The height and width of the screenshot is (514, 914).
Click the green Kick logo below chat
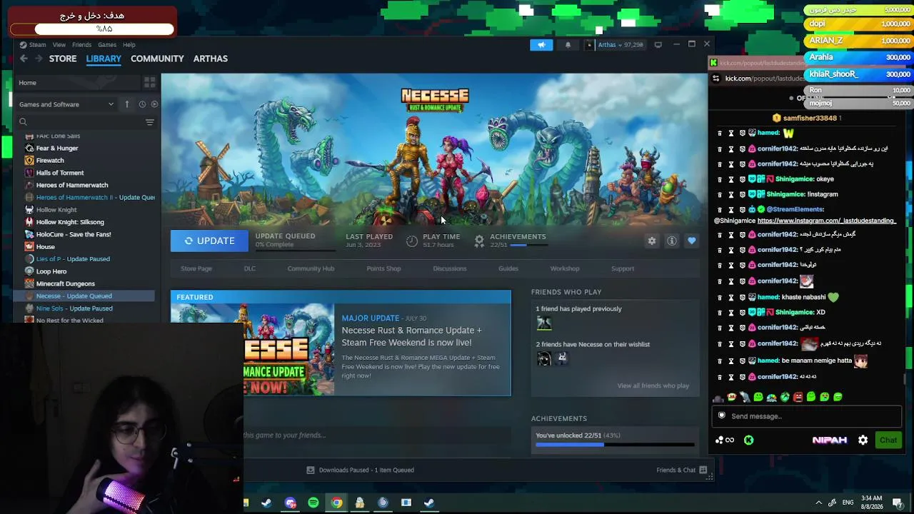748,440
